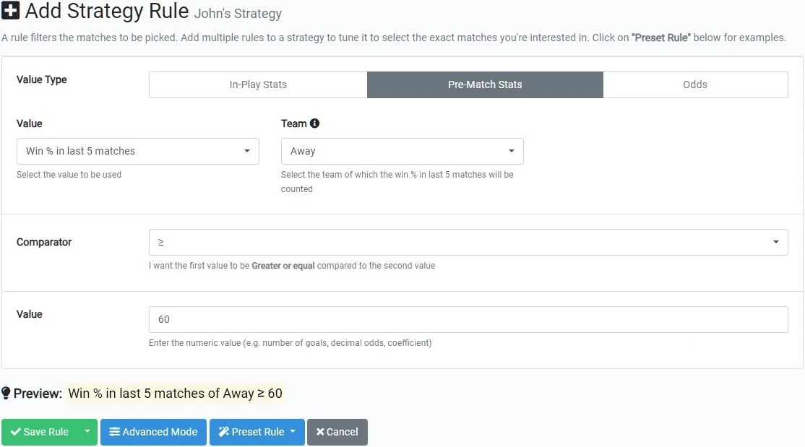Viewport: 805px width, 447px height.
Task: Click the lightbulb icon beside Preview
Action: 7,394
